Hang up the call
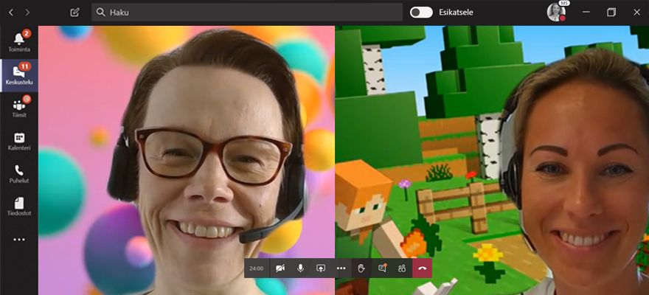 (x=422, y=268)
